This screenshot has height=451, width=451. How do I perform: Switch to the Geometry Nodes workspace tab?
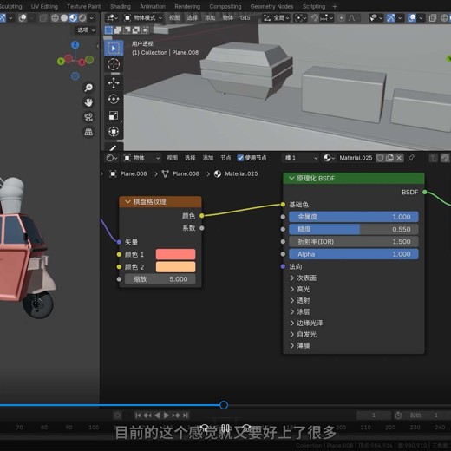click(271, 6)
